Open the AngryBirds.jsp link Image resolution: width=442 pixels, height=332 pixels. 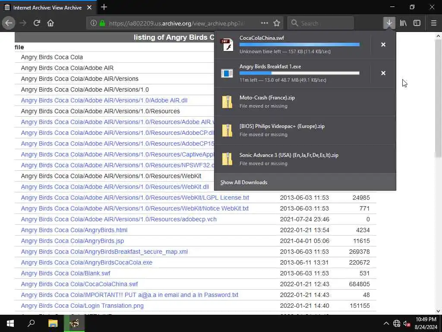73,241
